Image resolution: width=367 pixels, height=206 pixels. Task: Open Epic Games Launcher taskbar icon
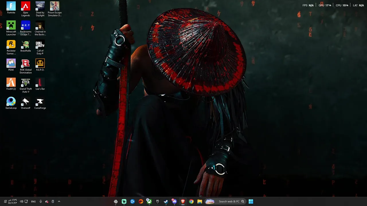pyautogui.click(x=157, y=201)
